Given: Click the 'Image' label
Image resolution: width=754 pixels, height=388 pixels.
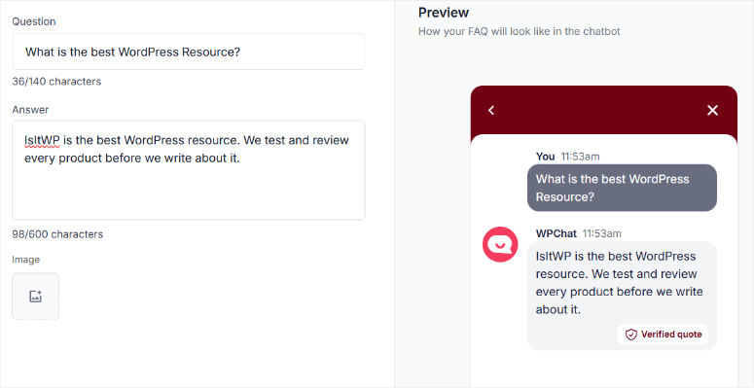Looking at the screenshot, I should click(26, 260).
